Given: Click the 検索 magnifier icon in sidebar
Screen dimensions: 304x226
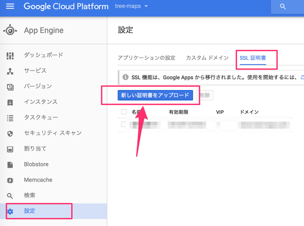Looking at the screenshot, I should click(x=10, y=196).
